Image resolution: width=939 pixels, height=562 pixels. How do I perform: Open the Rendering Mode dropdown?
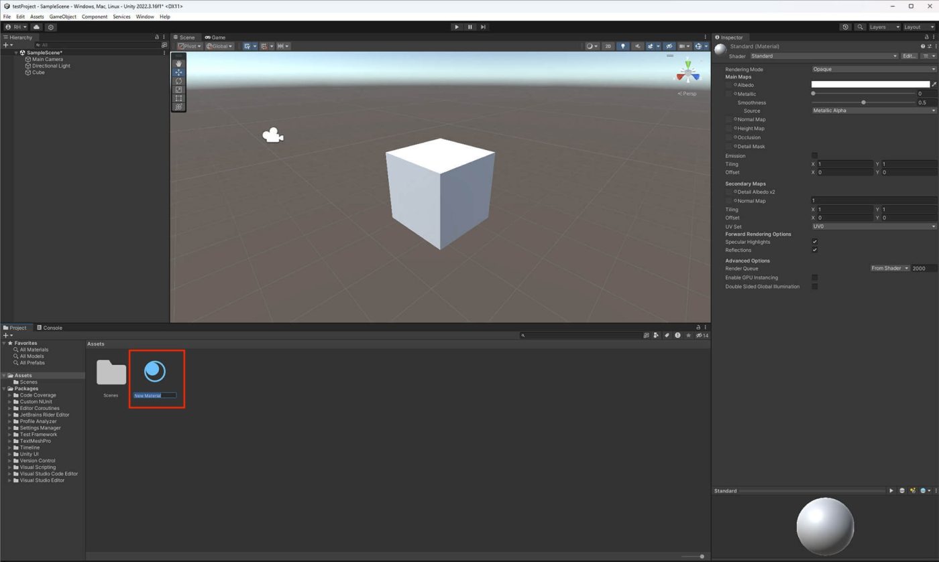click(874, 69)
